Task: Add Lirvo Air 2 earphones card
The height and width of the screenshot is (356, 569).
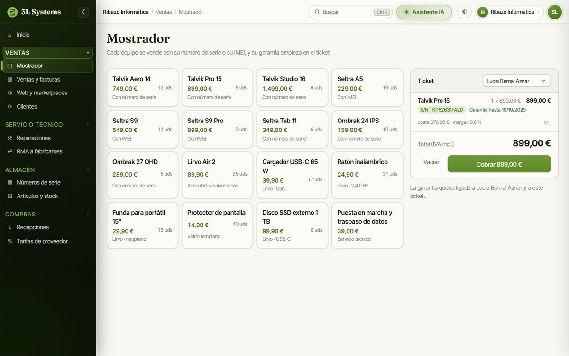Action: pyautogui.click(x=217, y=175)
